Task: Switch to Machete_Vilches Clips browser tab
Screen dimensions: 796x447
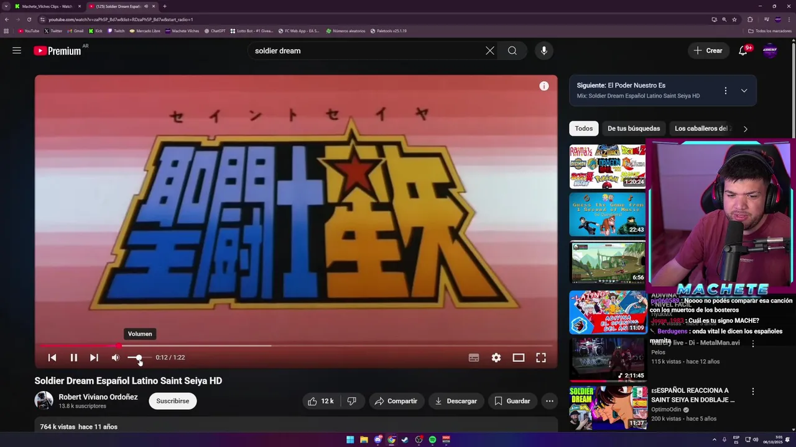Action: 47,6
